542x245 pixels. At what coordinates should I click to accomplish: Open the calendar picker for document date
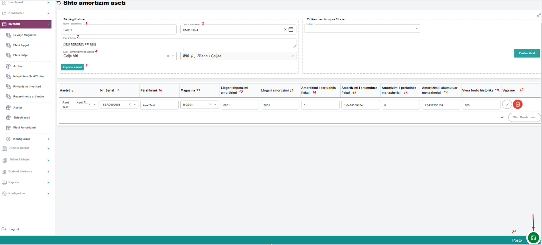(x=291, y=29)
